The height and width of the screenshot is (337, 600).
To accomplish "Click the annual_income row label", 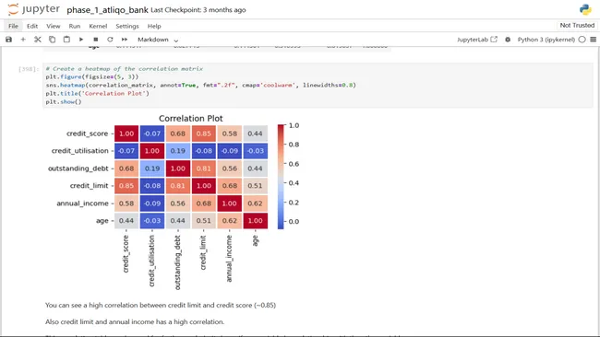I will click(83, 203).
